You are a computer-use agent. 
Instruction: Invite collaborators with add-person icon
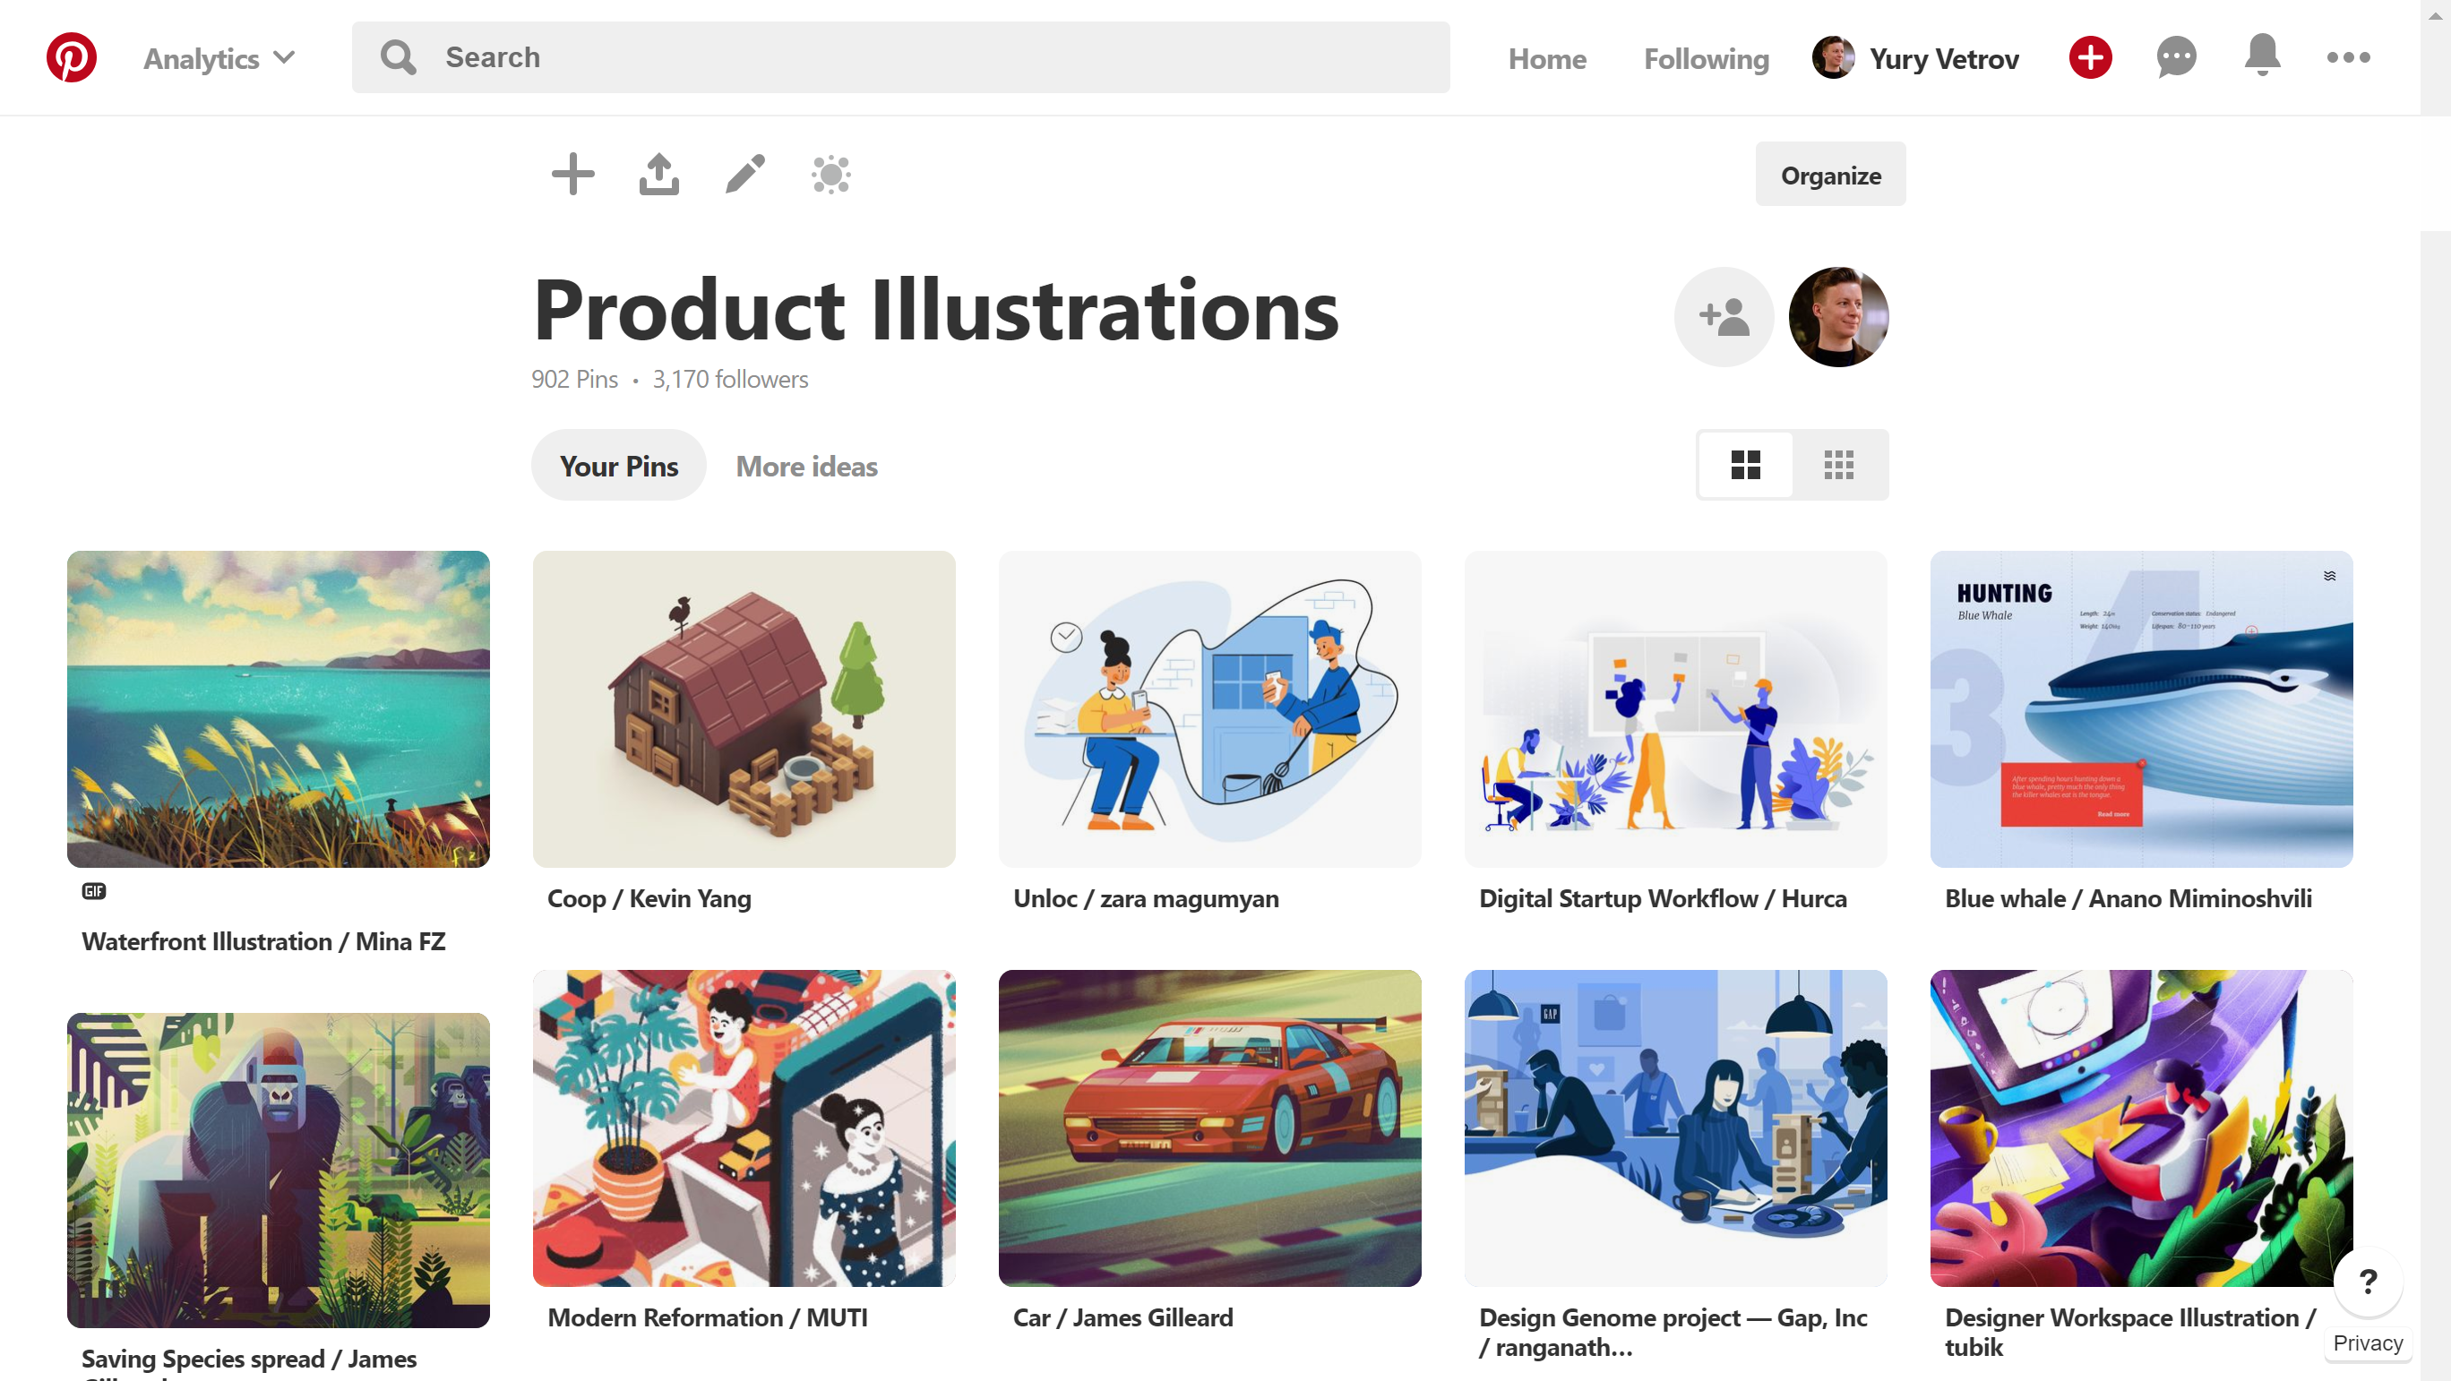(1723, 317)
